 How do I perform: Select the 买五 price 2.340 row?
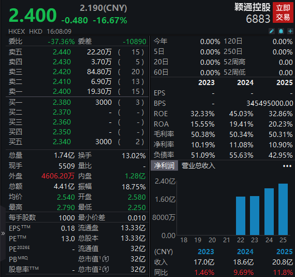[77, 142]
